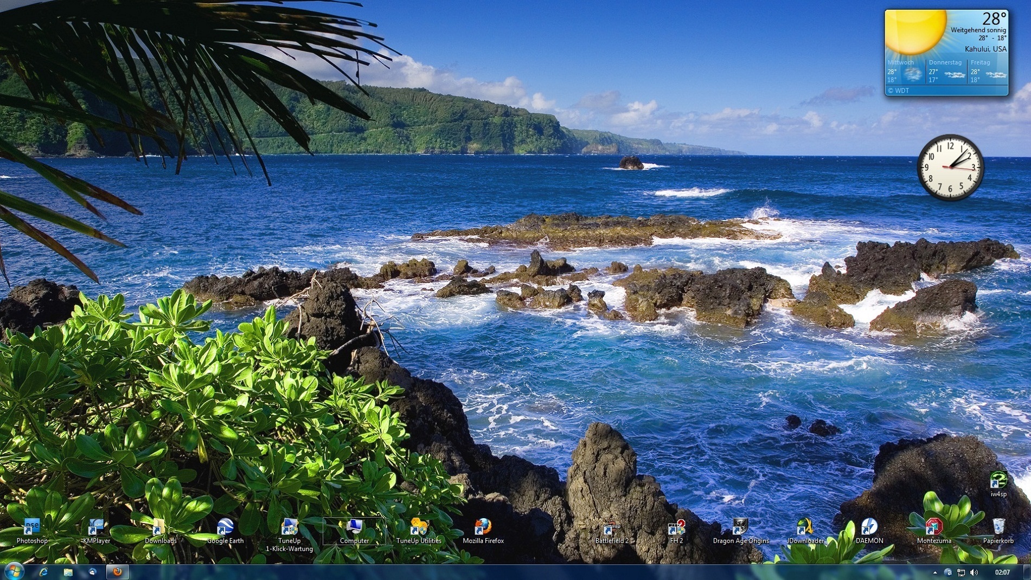Click the taskbar clock showing 02:07
The image size is (1031, 580).
[1002, 572]
